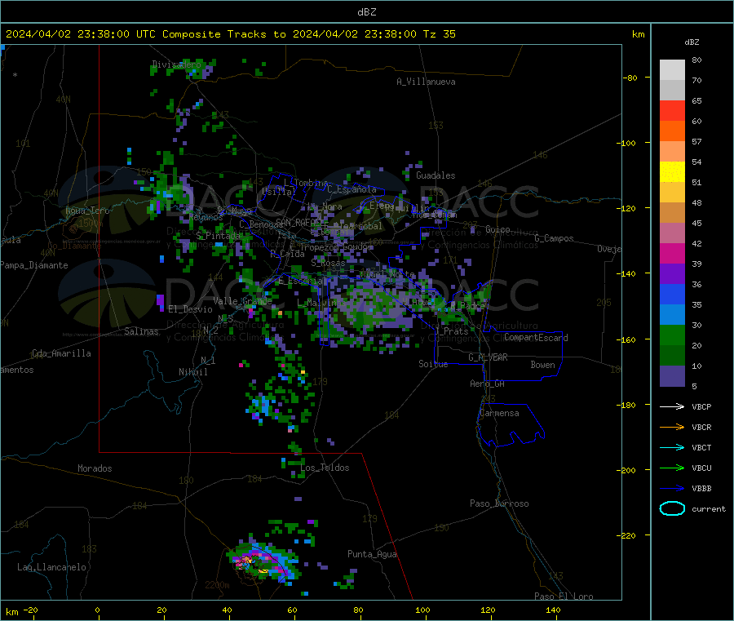Click the Guadales map label
Viewport: 734px width, 621px height.
click(436, 175)
